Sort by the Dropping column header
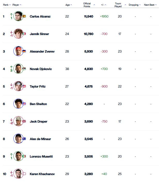Image resolution: width=163 pixels, height=182 pixels. click(135, 5)
